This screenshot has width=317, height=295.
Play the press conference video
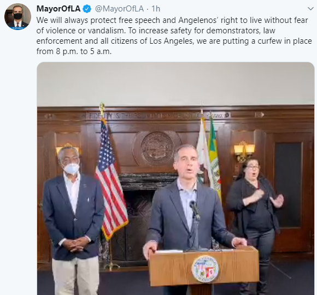(175, 179)
